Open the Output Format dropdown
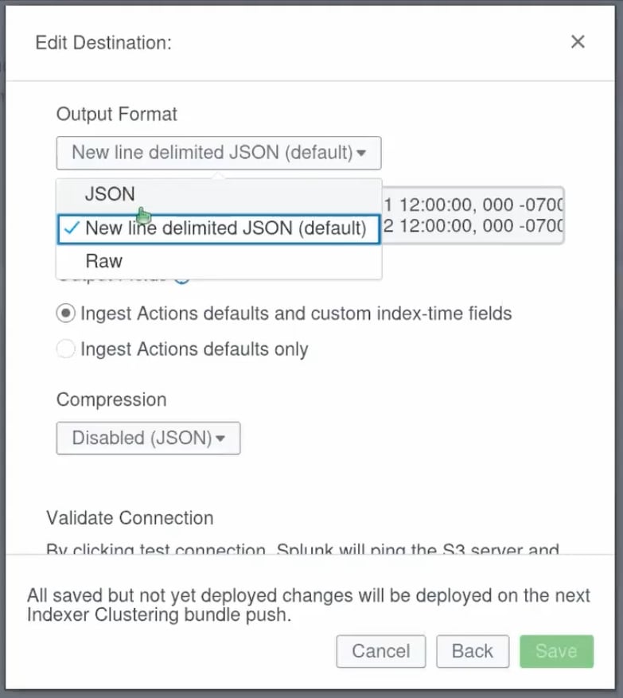Screen dimensions: 623x698 click(x=218, y=153)
